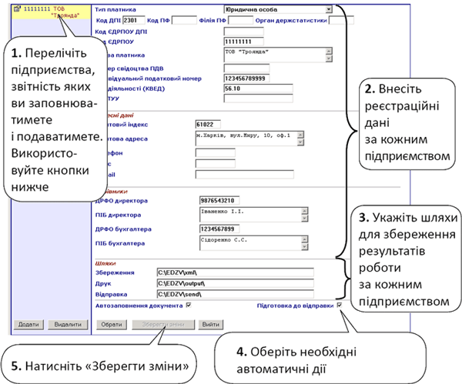Click the Друк path field C:\EDZV\output\

tap(235, 283)
